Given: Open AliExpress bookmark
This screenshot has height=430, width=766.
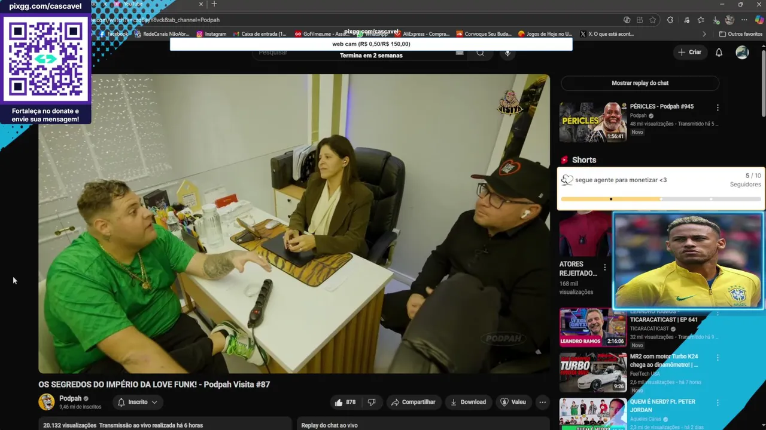Looking at the screenshot, I should 421,34.
